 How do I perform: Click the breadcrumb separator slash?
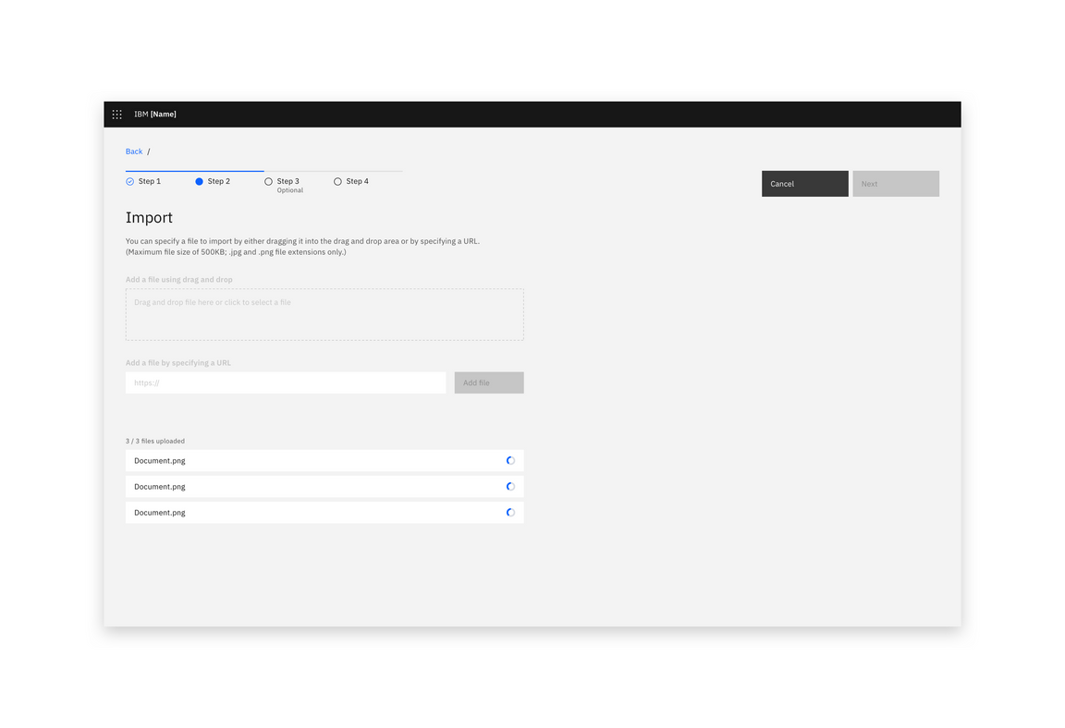148,151
